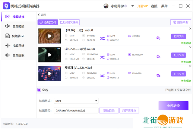Remove the PL16 file with X icon

(190, 29)
